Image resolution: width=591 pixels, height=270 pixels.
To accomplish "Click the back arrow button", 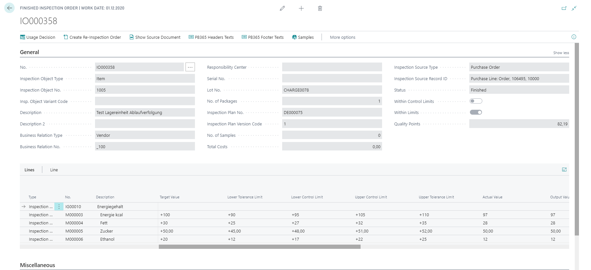I will click(x=9, y=8).
